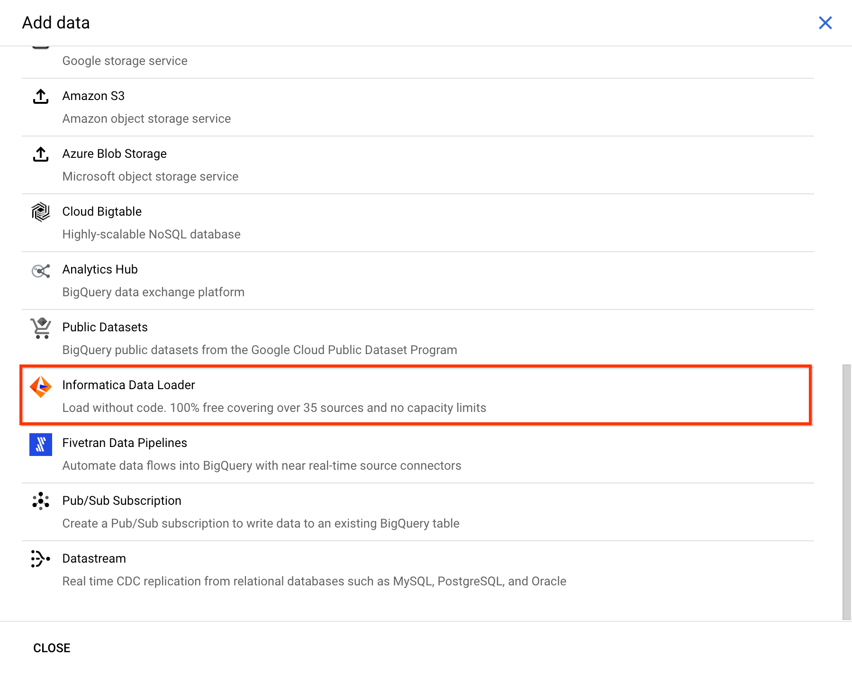852x674 pixels.
Task: Open Public Datasets option
Action: coord(418,338)
